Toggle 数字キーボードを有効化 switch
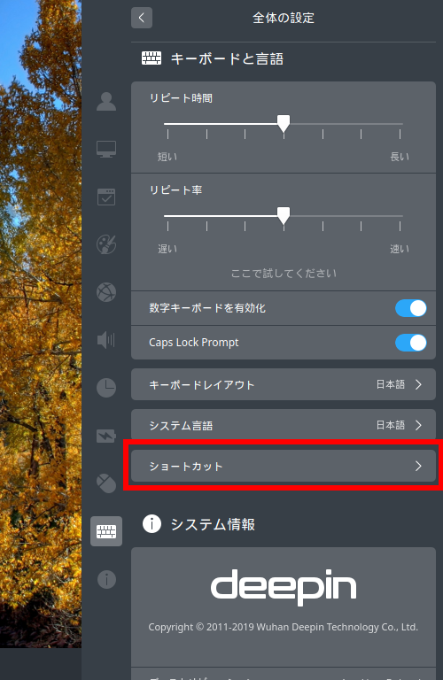The width and height of the screenshot is (443, 680). click(x=410, y=308)
